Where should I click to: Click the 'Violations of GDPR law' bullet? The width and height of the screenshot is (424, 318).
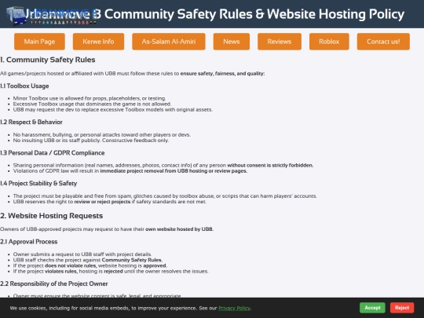130,171
